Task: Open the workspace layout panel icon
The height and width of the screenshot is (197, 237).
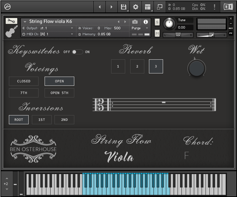Action: 148,7
